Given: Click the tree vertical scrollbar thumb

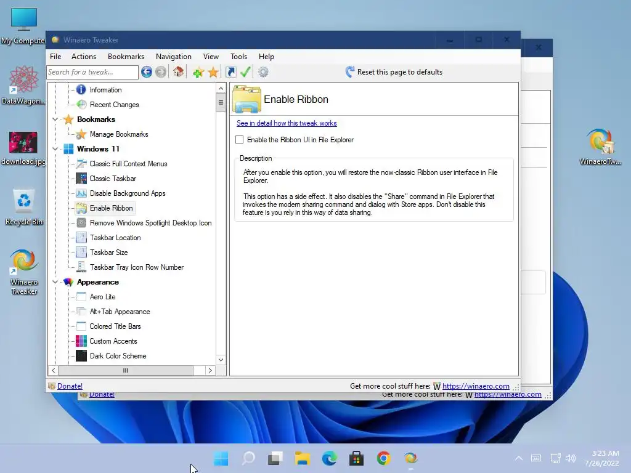Looking at the screenshot, I should (221, 103).
